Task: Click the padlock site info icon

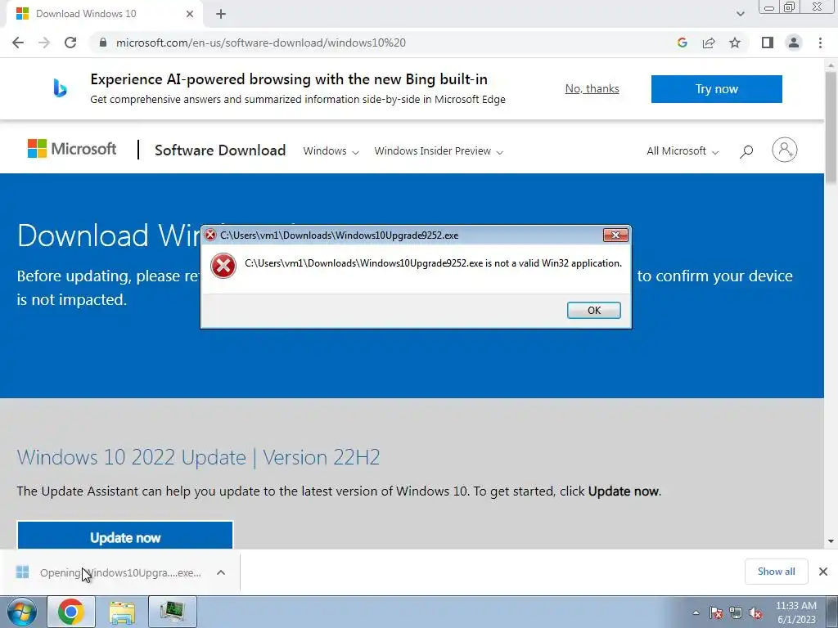Action: pos(103,43)
